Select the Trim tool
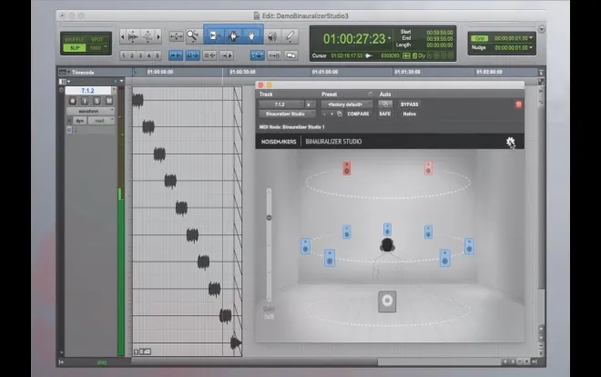601x377 pixels. point(214,36)
